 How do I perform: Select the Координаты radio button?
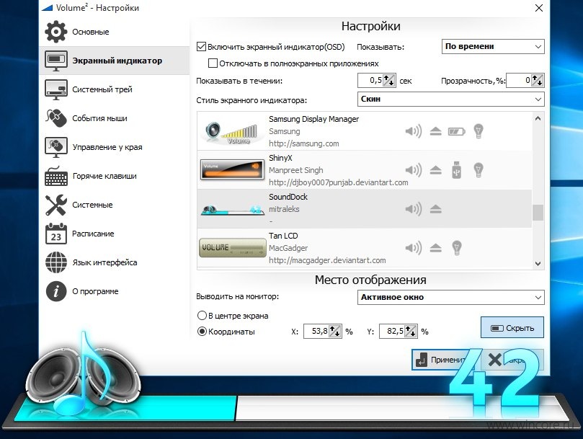click(x=202, y=331)
